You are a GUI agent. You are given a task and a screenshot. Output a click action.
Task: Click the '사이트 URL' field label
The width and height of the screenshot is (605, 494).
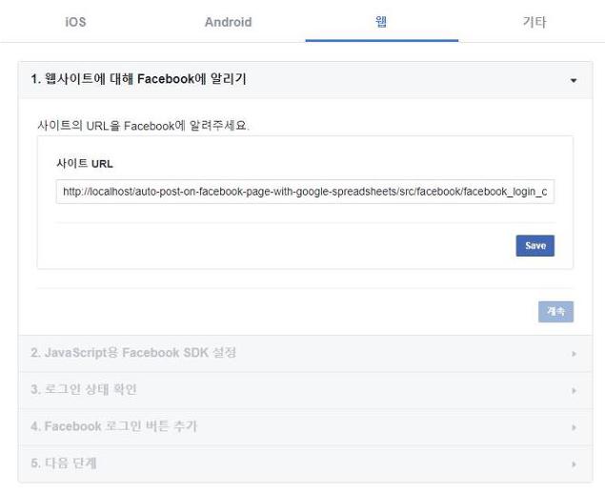coord(85,163)
